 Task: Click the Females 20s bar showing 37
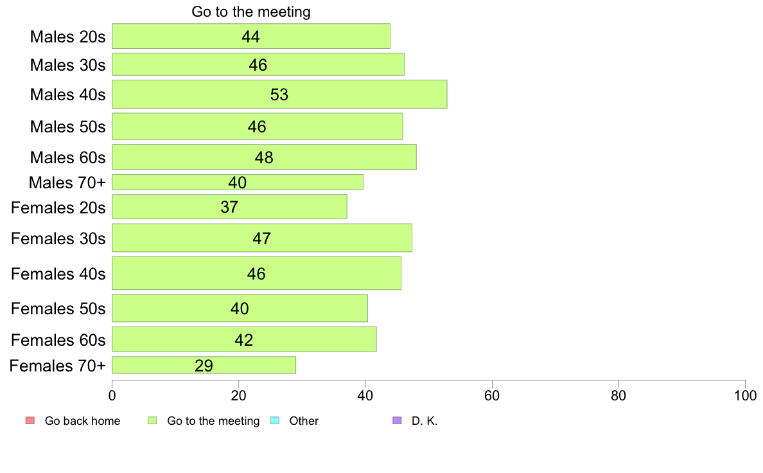click(x=229, y=207)
